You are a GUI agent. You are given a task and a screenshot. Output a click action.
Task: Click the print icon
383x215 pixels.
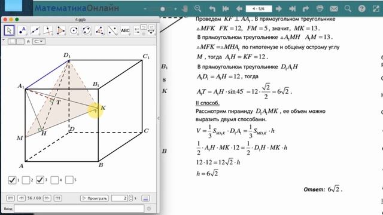pyautogui.click(x=320, y=9)
